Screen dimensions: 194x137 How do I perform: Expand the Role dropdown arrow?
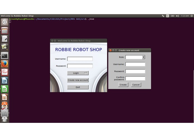pos(143,57)
